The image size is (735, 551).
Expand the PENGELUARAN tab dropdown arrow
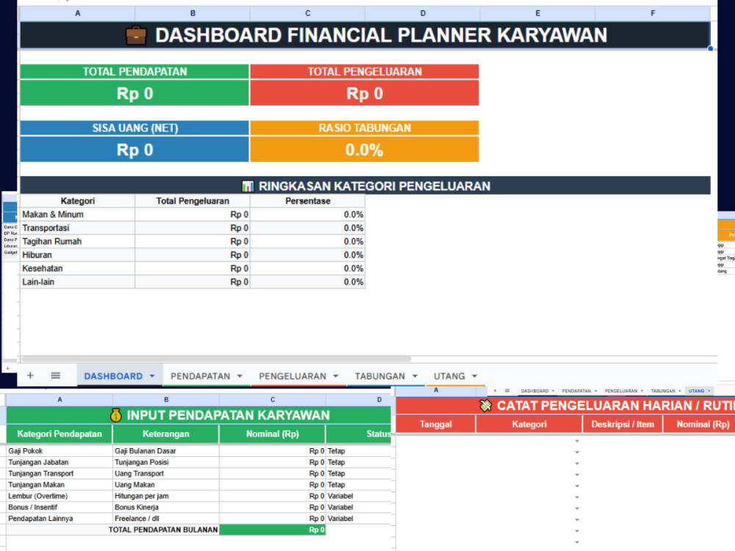pos(336,375)
